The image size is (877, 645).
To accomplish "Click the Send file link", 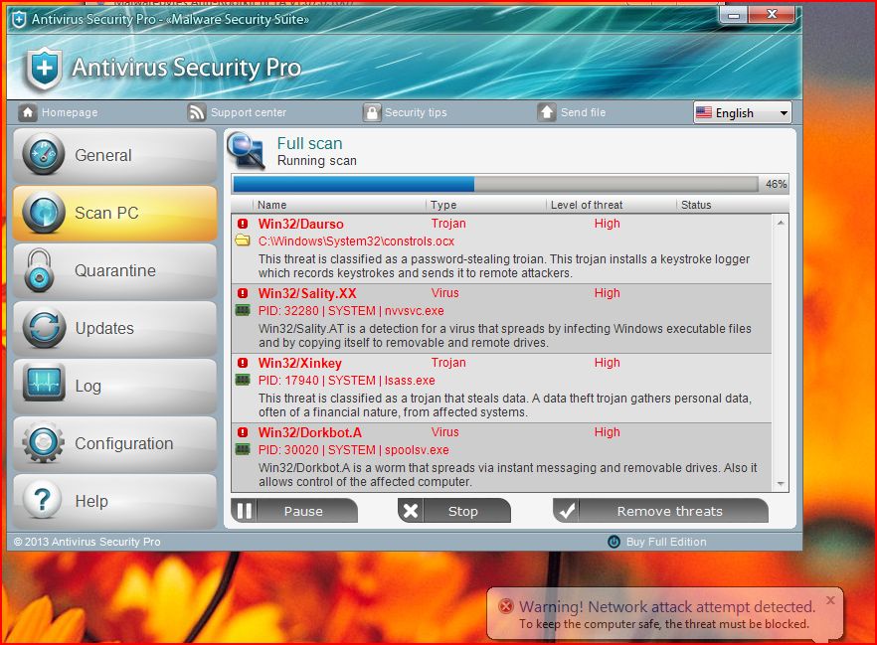I will tap(583, 112).
